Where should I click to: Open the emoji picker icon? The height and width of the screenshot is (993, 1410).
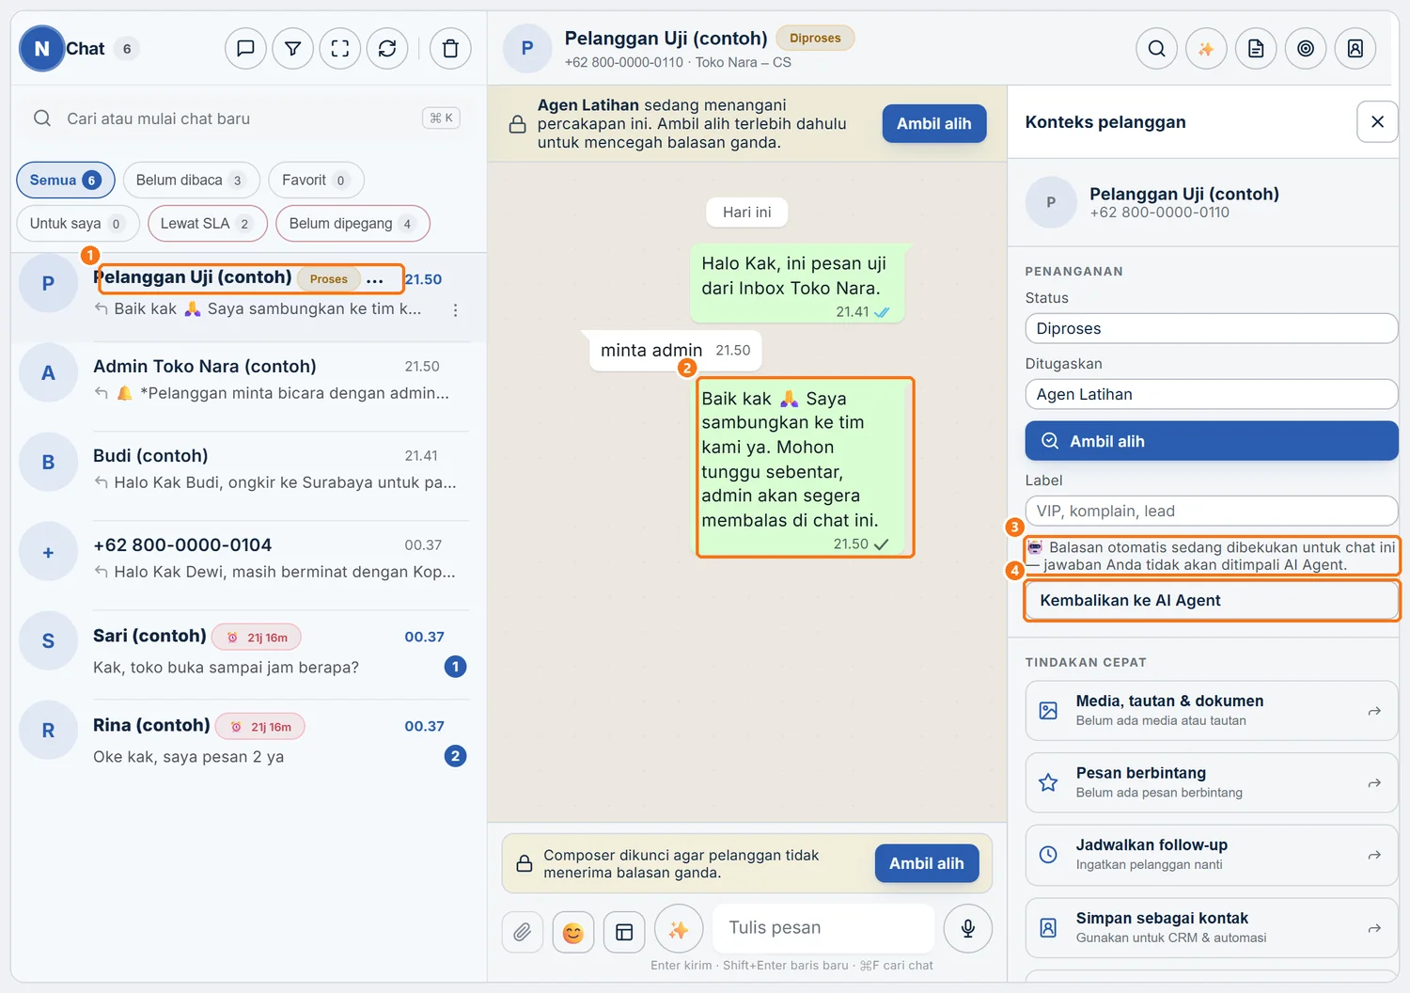[573, 932]
